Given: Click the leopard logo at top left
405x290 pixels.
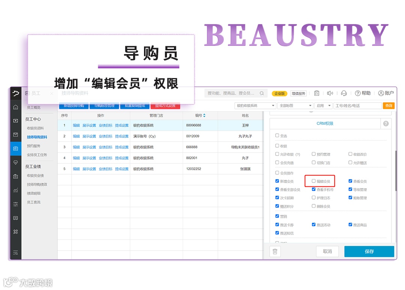Looking at the screenshot, I should [x=15, y=94].
